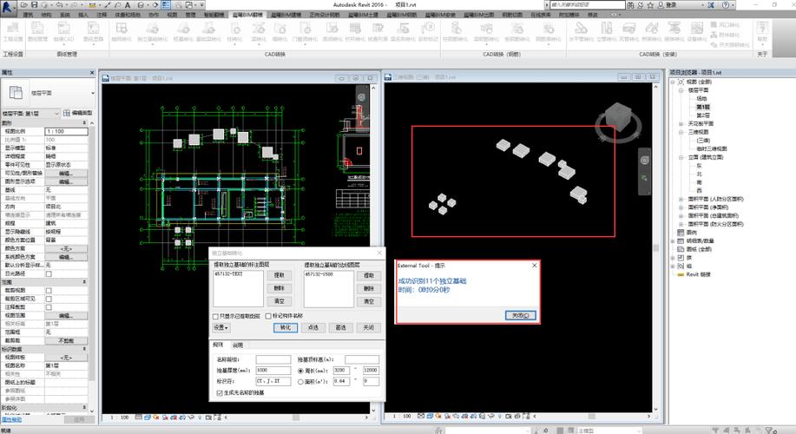Toggle 只显示已提取图层 checkbox

pyautogui.click(x=215, y=316)
